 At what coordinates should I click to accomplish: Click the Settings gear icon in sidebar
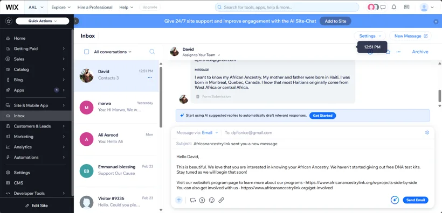tap(8, 173)
